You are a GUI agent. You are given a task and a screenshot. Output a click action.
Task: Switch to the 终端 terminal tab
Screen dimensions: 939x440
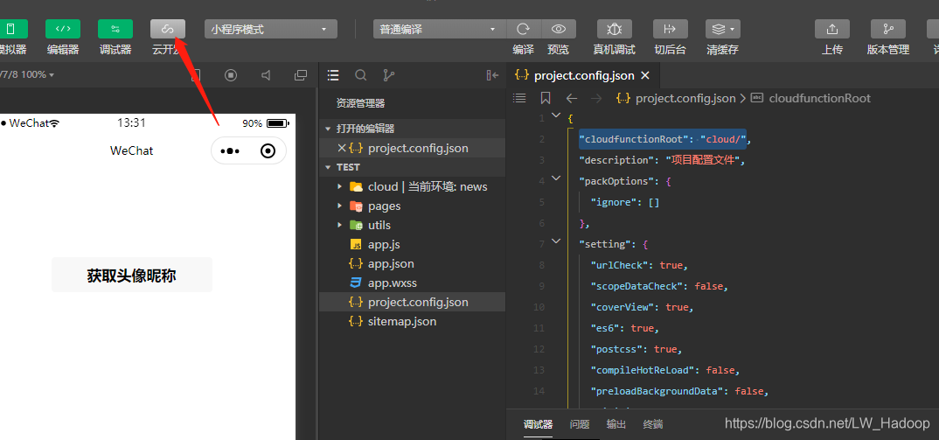[653, 424]
